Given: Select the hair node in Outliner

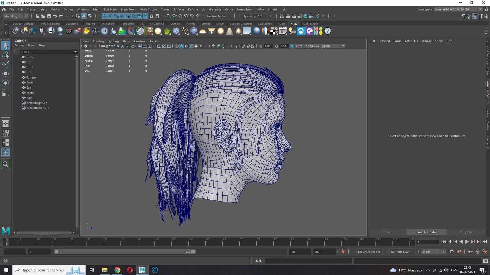Looking at the screenshot, I should click(29, 98).
